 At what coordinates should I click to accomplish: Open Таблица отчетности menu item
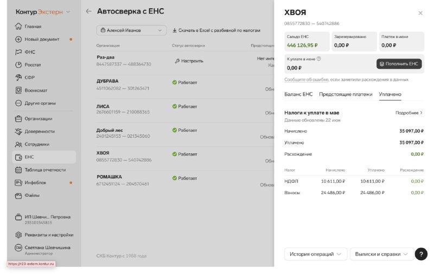coord(44,170)
